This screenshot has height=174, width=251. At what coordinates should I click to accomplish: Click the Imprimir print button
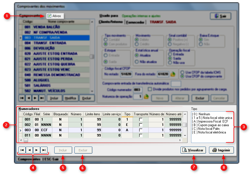221,150
